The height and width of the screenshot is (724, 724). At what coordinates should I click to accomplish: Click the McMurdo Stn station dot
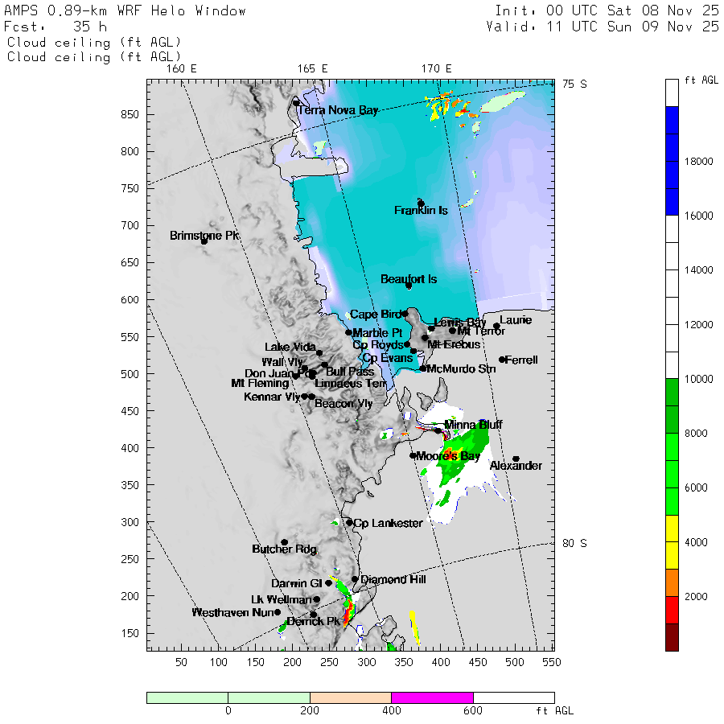[x=423, y=368]
